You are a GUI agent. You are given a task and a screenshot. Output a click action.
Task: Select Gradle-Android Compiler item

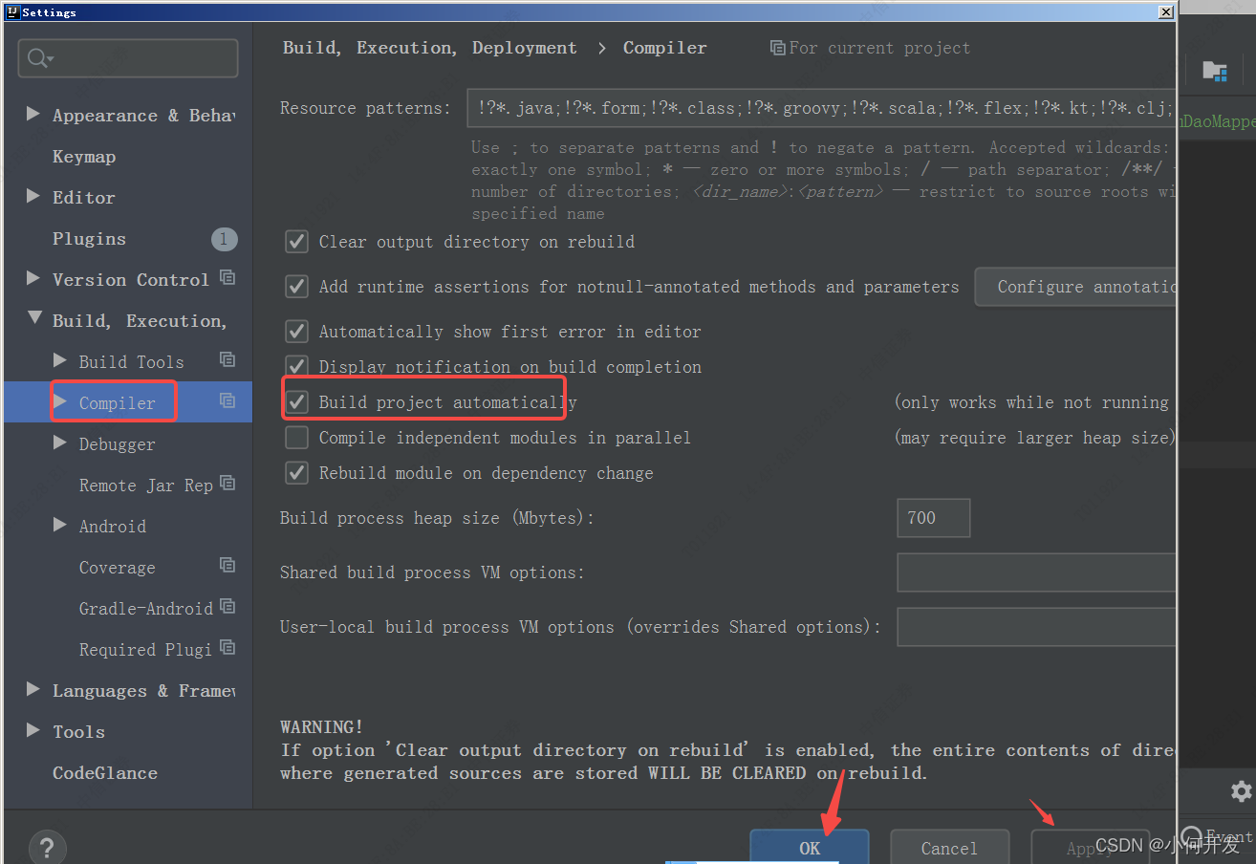pos(146,609)
